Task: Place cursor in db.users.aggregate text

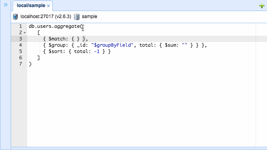Action: click(54, 26)
